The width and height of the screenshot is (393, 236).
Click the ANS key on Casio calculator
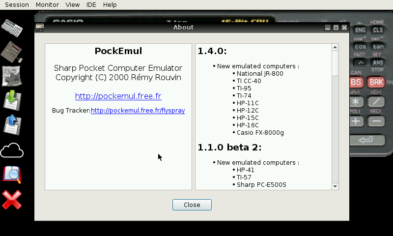[378, 62]
